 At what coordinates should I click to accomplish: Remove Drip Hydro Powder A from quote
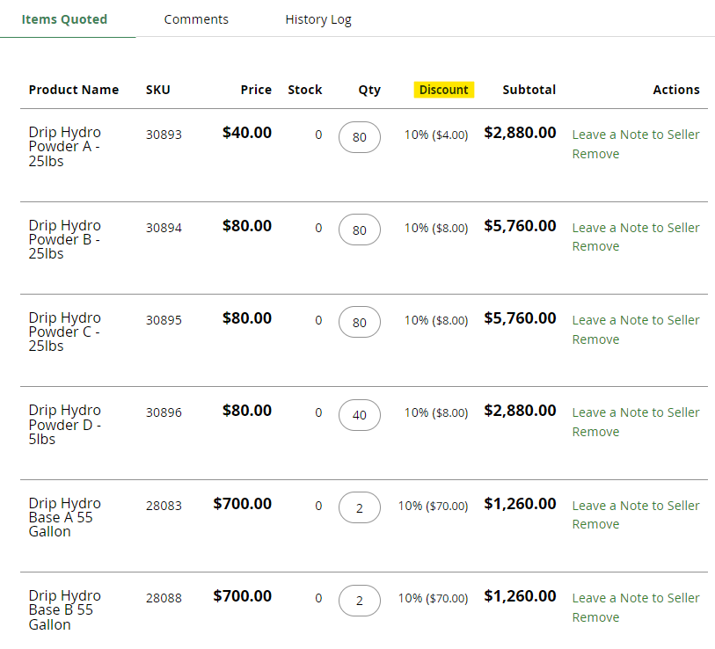(595, 154)
